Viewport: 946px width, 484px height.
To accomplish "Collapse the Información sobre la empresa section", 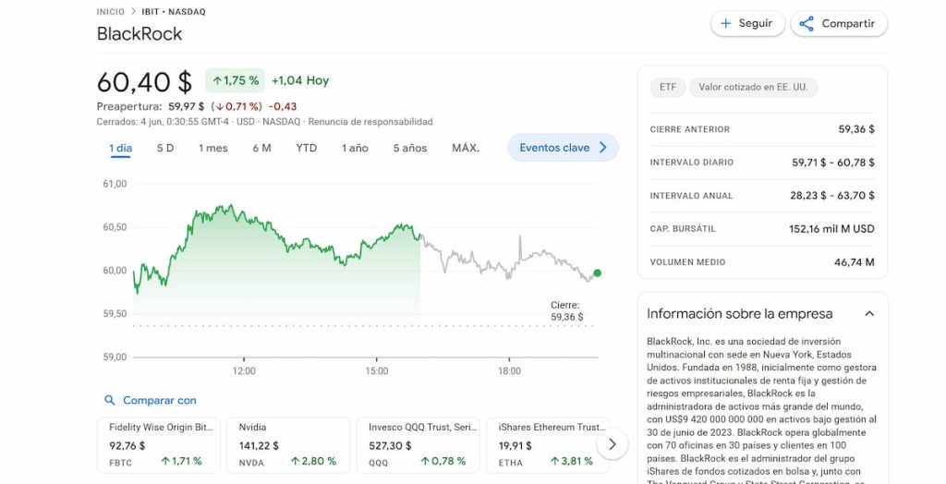I will point(869,314).
